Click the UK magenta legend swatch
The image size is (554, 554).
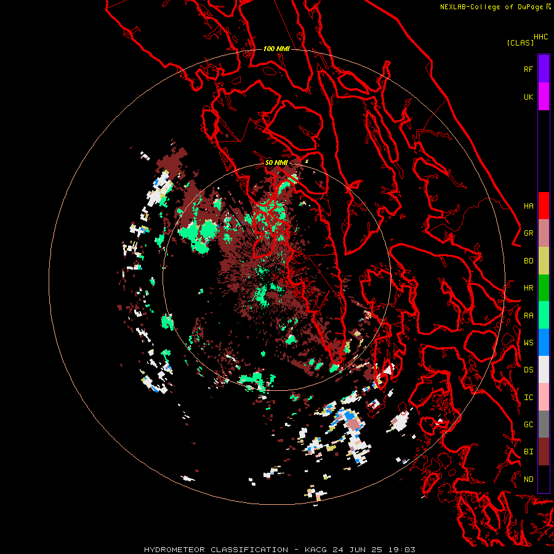point(544,97)
